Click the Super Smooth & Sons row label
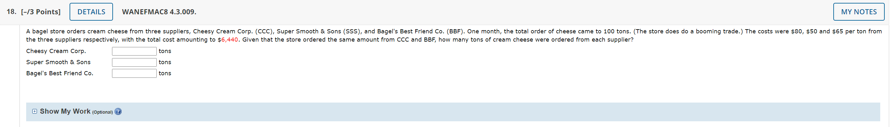This screenshot has width=893, height=127. click(x=58, y=62)
